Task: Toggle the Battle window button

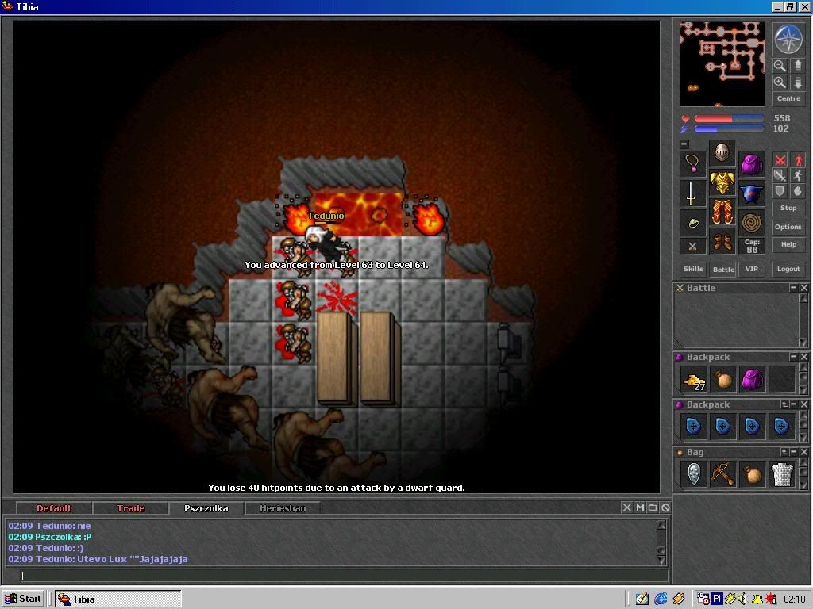Action: [723, 270]
